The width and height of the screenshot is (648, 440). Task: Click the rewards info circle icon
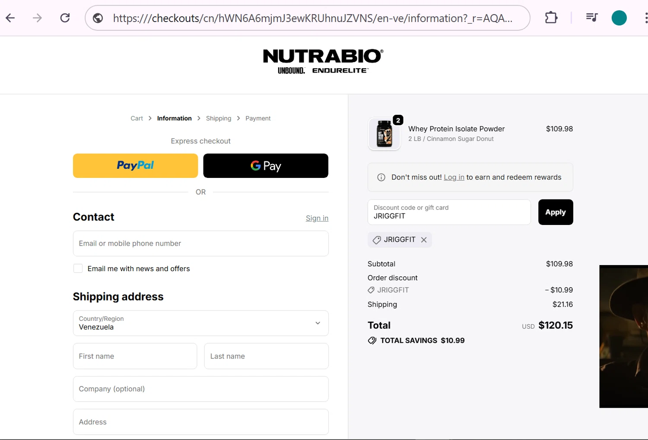coord(381,177)
